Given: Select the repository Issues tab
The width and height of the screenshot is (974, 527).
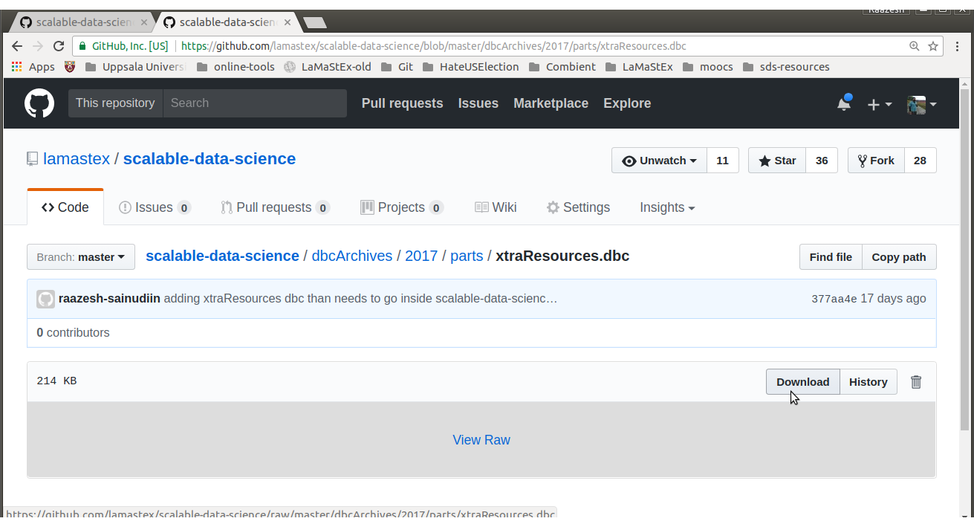Looking at the screenshot, I should (x=155, y=207).
